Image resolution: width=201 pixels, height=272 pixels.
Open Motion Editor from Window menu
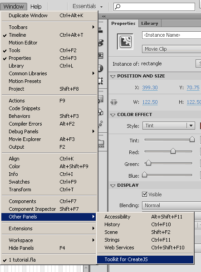49,43
